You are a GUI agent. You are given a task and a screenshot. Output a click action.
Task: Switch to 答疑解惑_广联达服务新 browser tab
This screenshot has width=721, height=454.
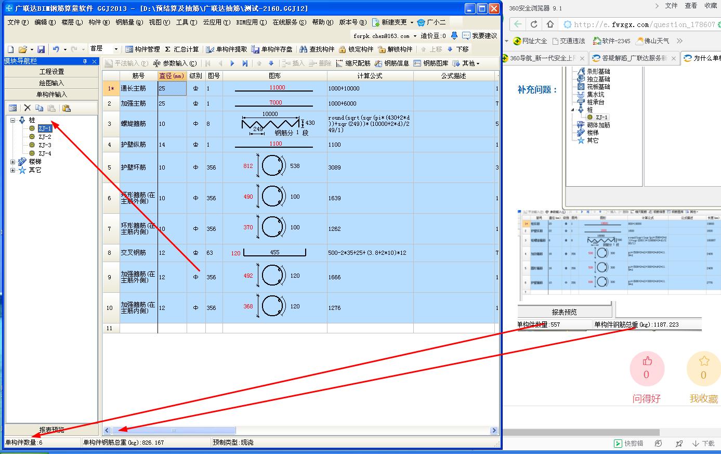click(634, 58)
